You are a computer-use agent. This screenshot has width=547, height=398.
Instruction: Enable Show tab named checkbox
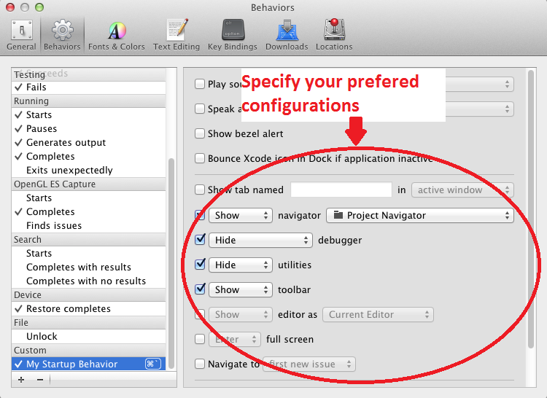click(x=200, y=190)
